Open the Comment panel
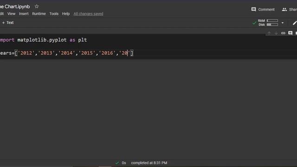 (x=263, y=9)
